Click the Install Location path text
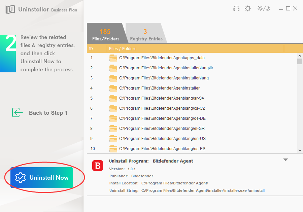The width and height of the screenshot is (303, 212). click(175, 183)
